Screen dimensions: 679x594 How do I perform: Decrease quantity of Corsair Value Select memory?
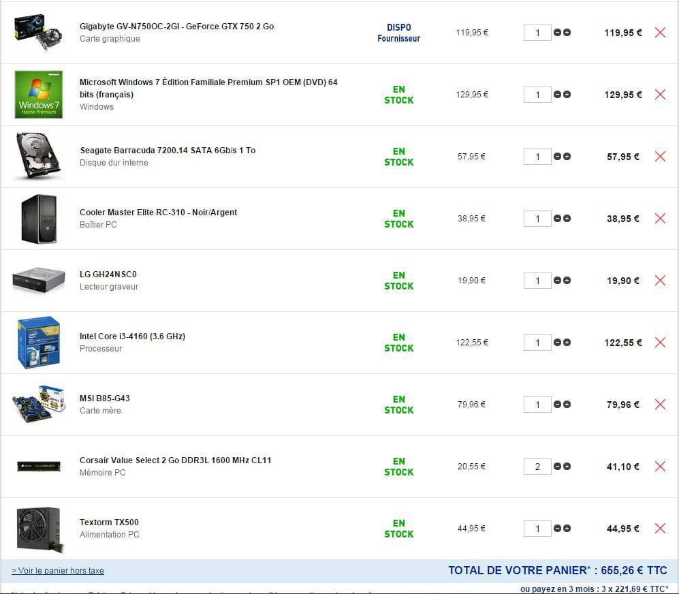coord(557,466)
